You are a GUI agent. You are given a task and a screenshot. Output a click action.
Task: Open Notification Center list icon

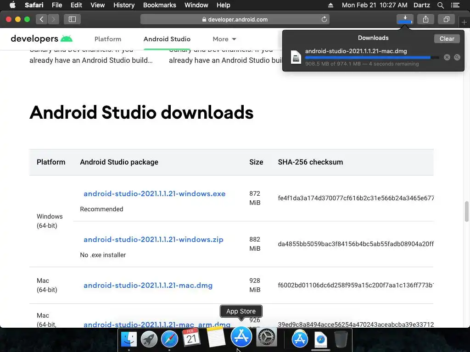(455, 5)
